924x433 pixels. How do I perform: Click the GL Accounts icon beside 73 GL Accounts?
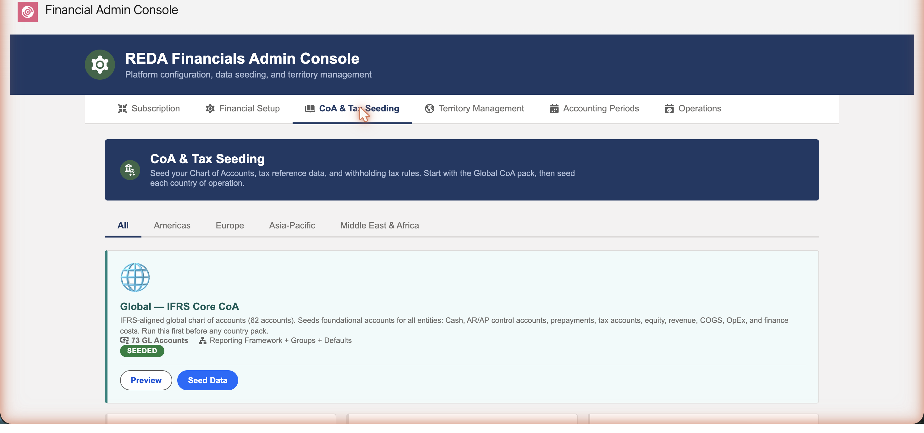pos(124,340)
